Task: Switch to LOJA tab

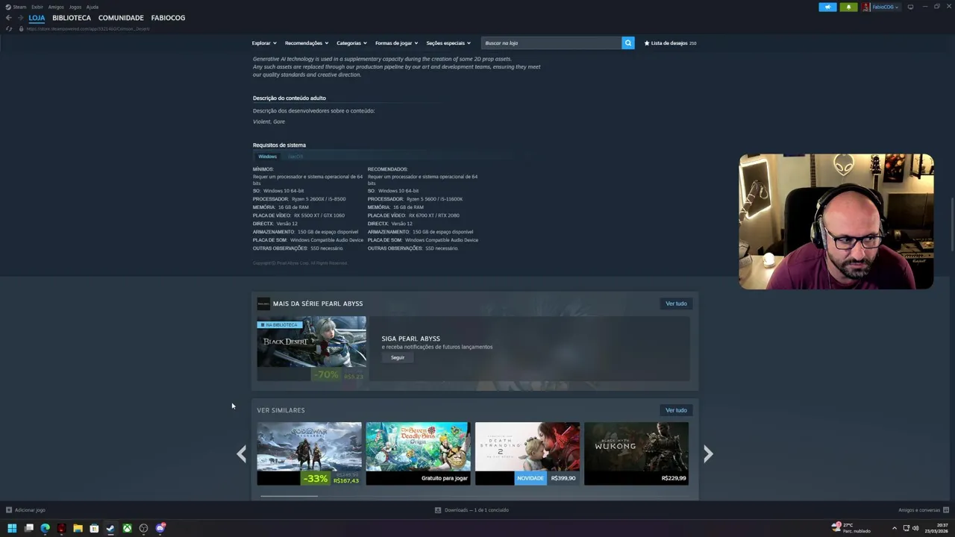Action: pyautogui.click(x=37, y=18)
